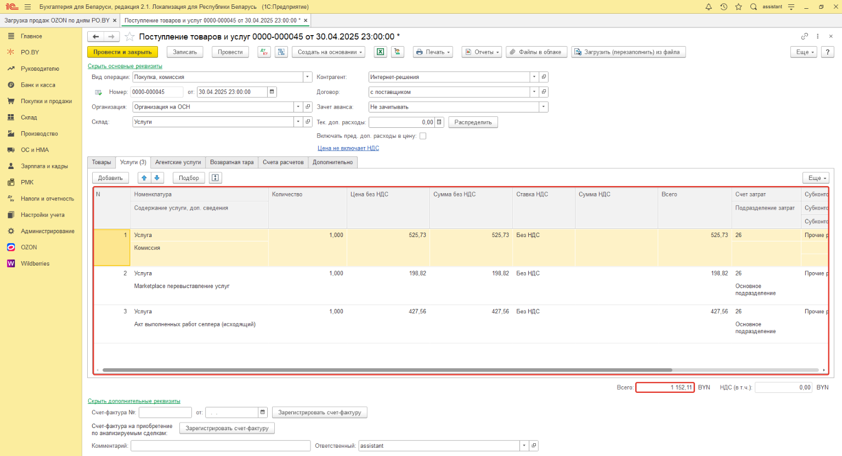Click the Распределить button
842x456 pixels.
pos(473,122)
